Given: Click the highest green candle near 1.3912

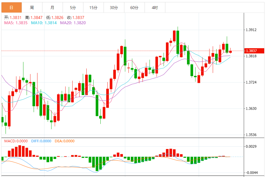Looking at the screenshot, I should coord(178,42).
